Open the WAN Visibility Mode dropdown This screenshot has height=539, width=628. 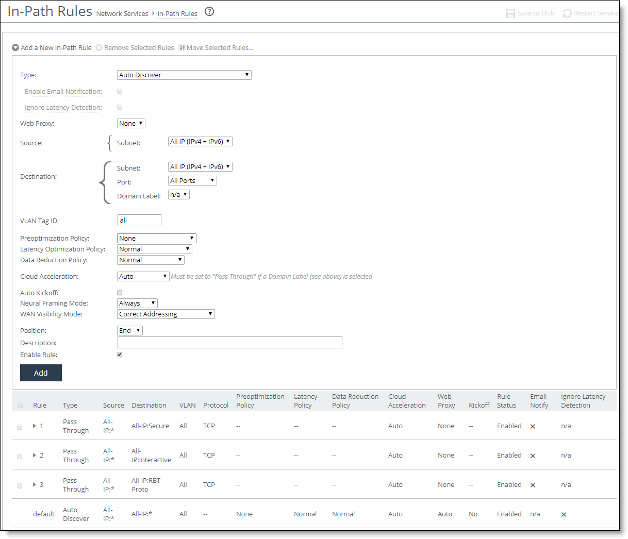pyautogui.click(x=166, y=314)
